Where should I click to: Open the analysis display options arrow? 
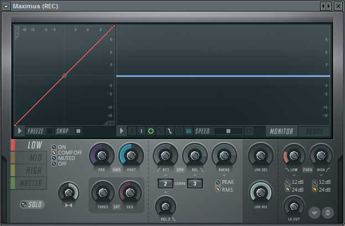121,131
